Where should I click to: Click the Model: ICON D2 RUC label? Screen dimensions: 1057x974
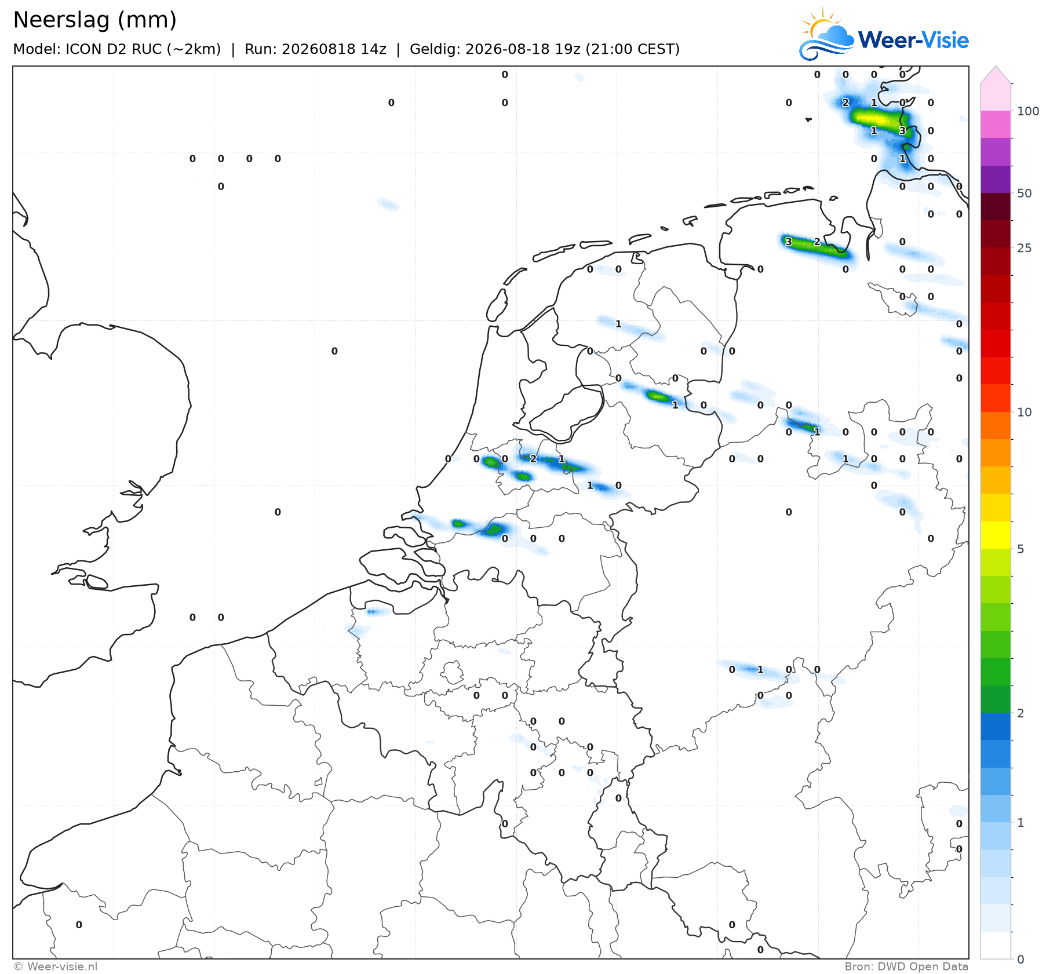coord(117,49)
